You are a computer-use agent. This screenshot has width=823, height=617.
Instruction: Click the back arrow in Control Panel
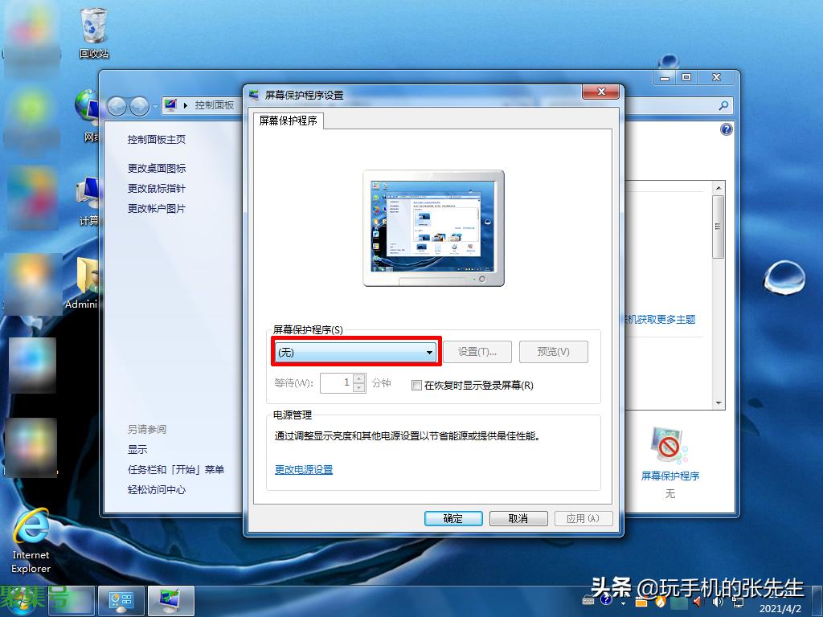click(x=117, y=105)
